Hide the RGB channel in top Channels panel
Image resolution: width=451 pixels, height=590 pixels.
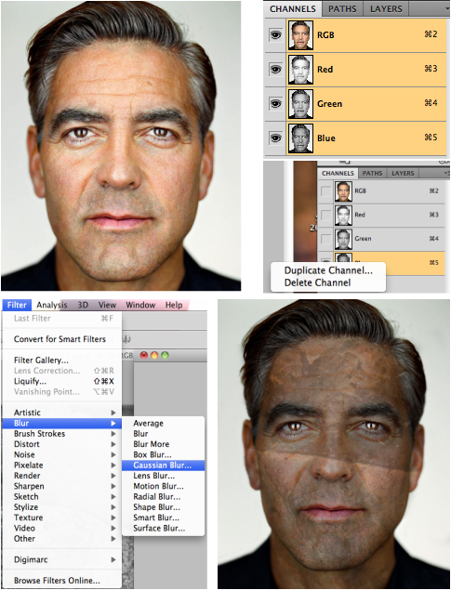click(275, 35)
